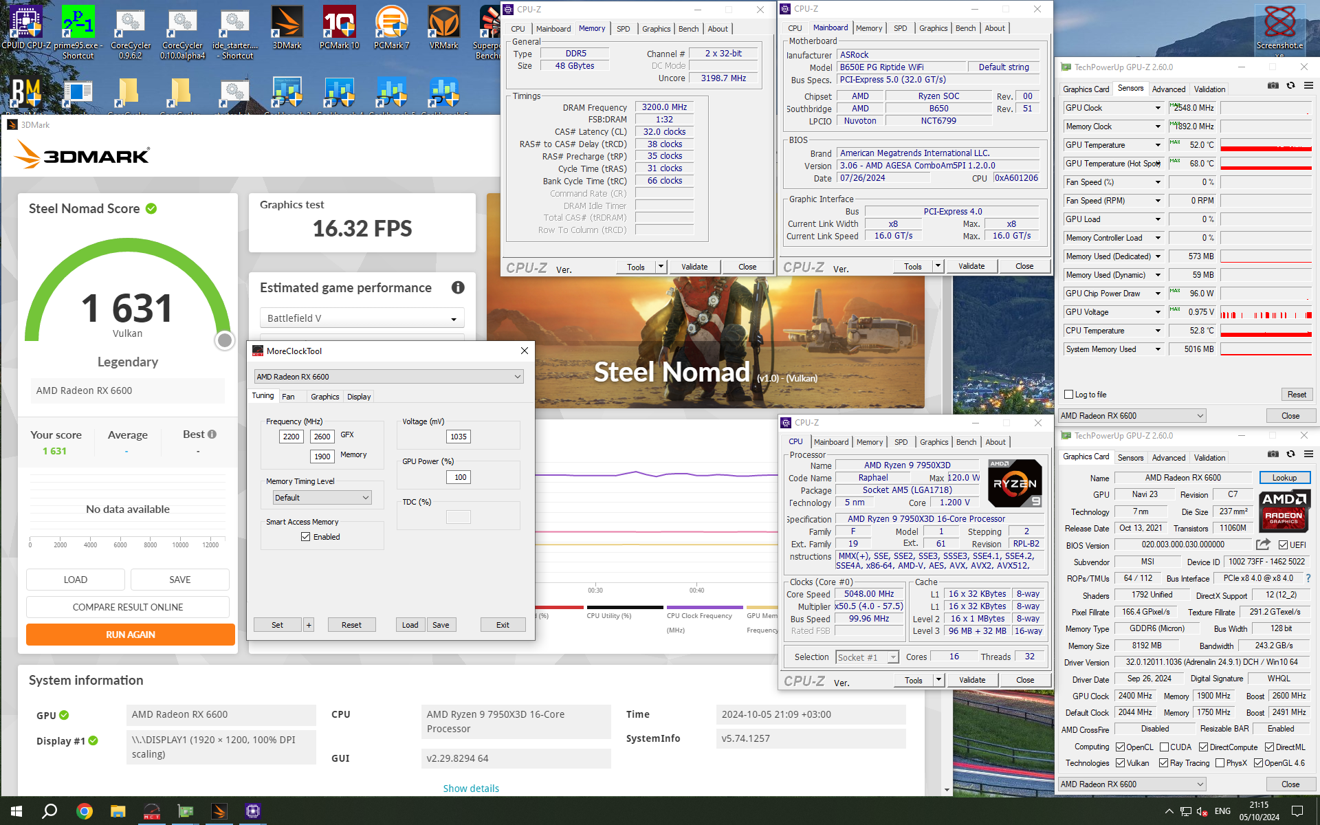Image resolution: width=1320 pixels, height=825 pixels.
Task: Open the Tools dropdown arrow in CPU-Z Memory window
Action: tap(661, 267)
